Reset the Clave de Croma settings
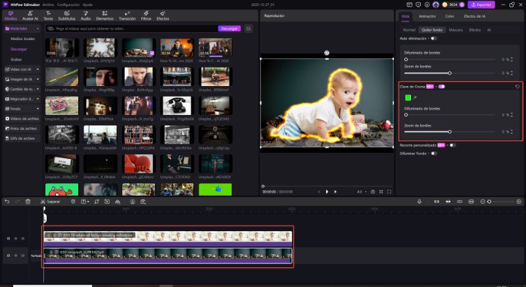The width and height of the screenshot is (526, 287). pyautogui.click(x=517, y=87)
